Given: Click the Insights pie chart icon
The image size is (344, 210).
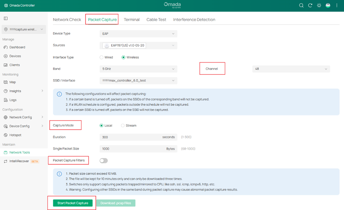Looking at the screenshot, I should [x=6, y=91].
